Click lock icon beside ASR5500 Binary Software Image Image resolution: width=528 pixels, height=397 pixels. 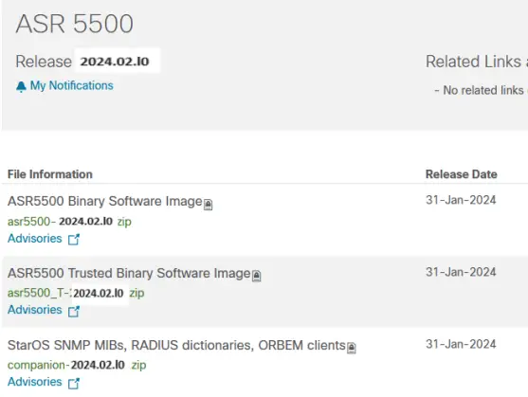click(209, 205)
